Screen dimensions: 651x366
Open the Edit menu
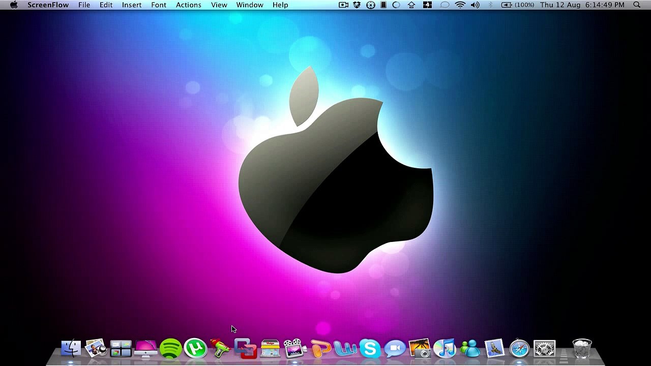(106, 5)
